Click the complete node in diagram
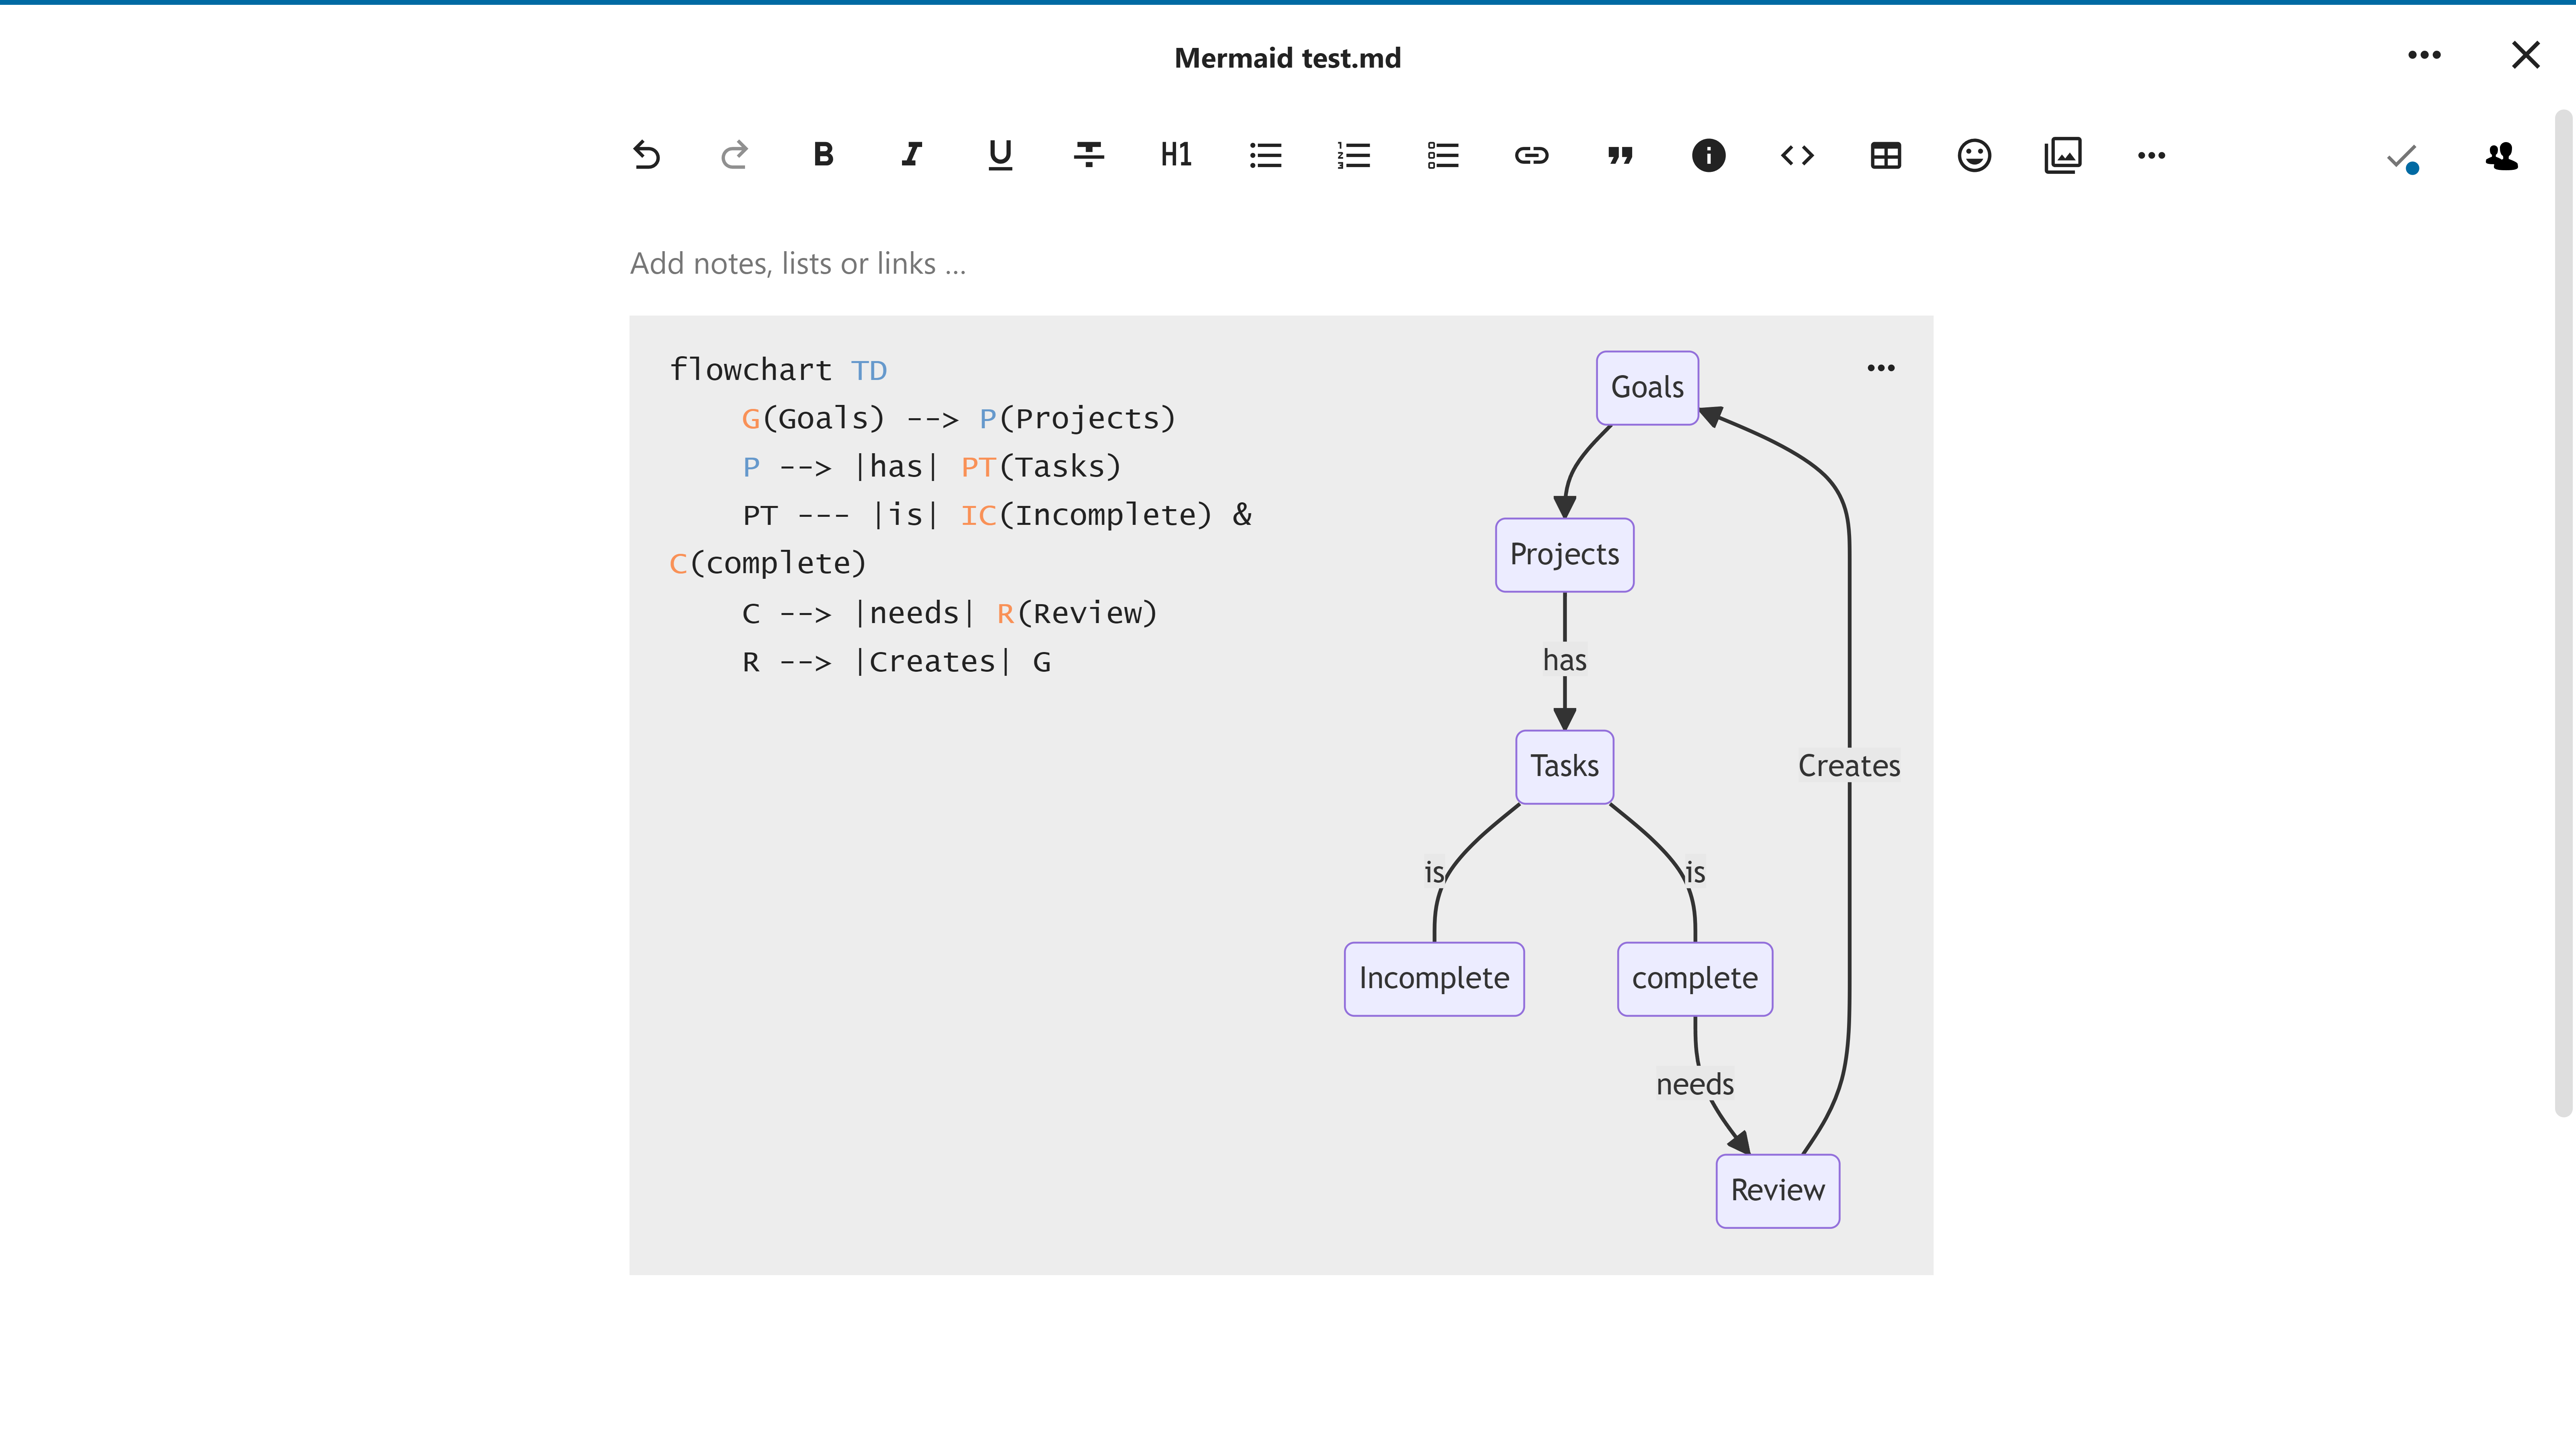 pyautogui.click(x=1694, y=978)
